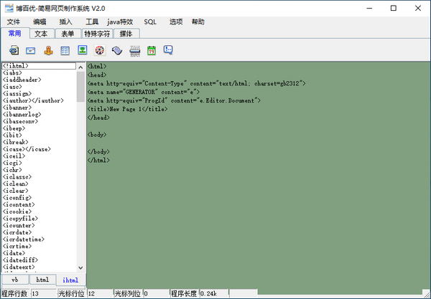This screenshot has width=431, height=299.
Task: Click the green calendar date icon
Action: (x=152, y=50)
